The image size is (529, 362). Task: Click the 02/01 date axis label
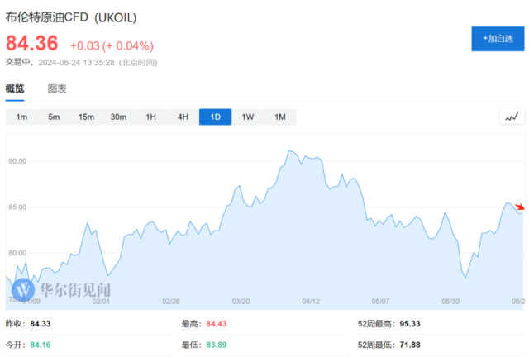pos(101,302)
